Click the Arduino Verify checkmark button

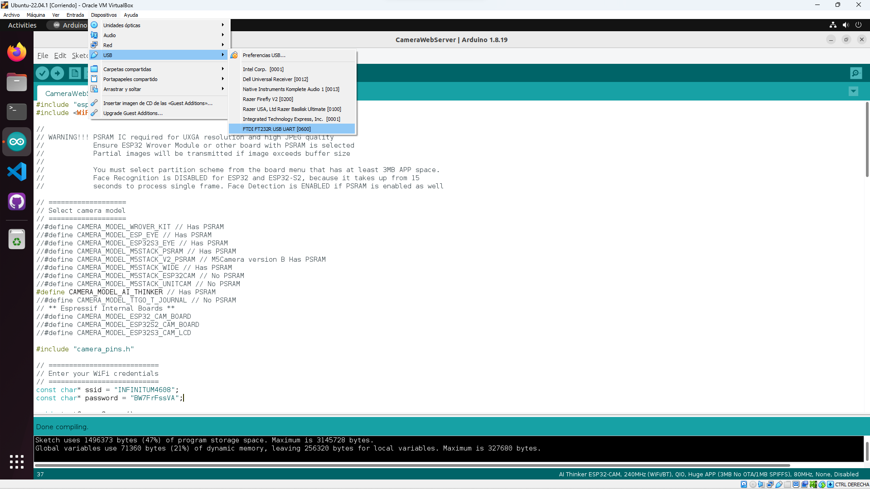tap(42, 73)
